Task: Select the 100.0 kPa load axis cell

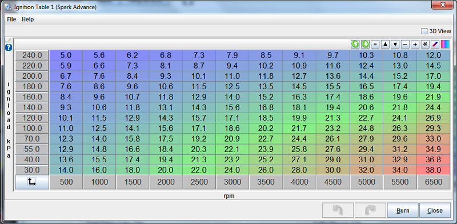Action: [x=32, y=129]
